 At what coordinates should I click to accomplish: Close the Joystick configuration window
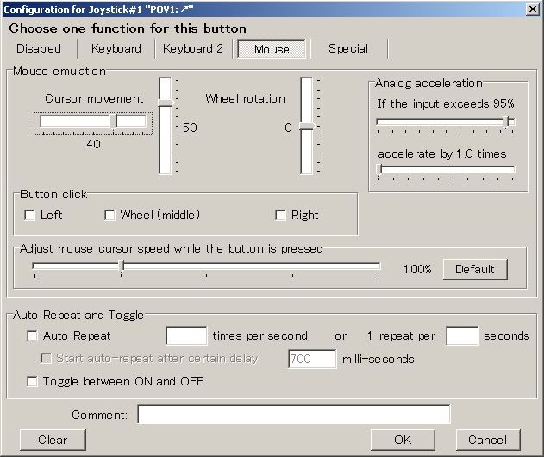pos(533,9)
